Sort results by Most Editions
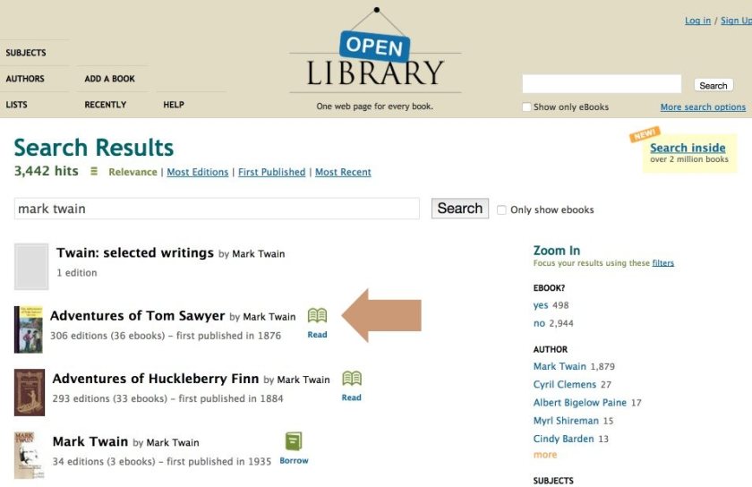 (x=198, y=172)
